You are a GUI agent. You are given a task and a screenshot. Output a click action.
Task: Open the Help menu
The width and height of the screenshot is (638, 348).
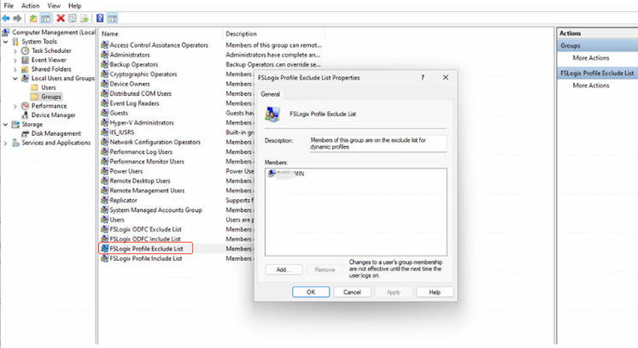[x=75, y=6]
